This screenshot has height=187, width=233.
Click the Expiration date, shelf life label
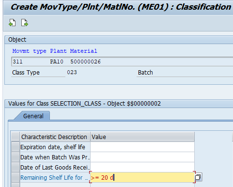pos(53,147)
